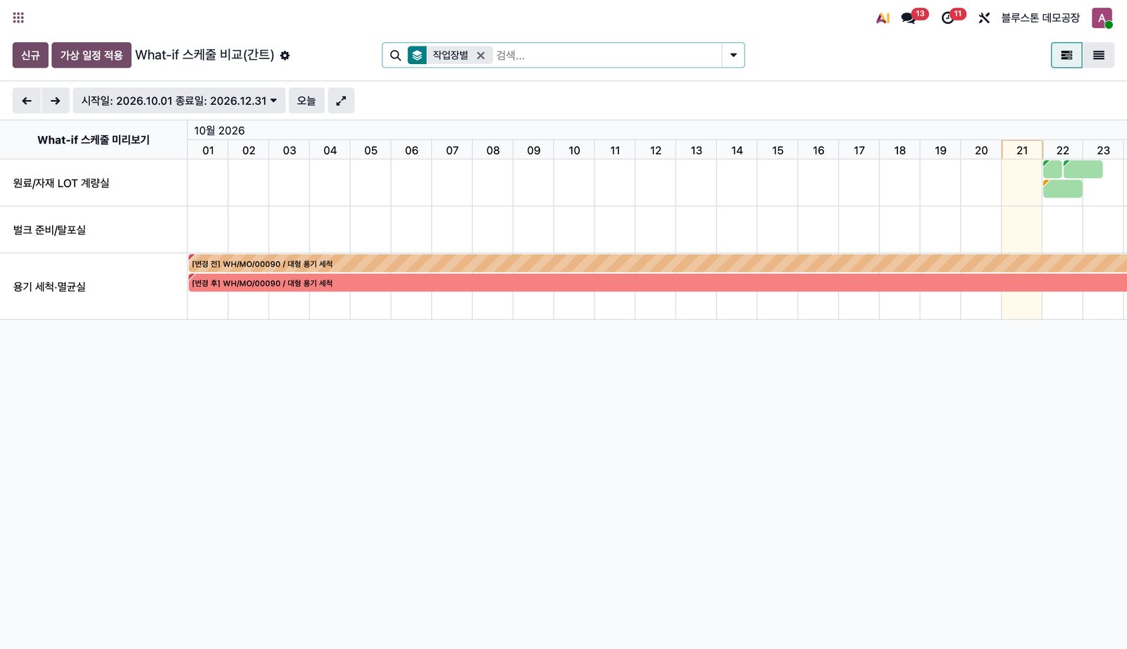
Task: Switch to the Gantt view
Action: click(1066, 56)
